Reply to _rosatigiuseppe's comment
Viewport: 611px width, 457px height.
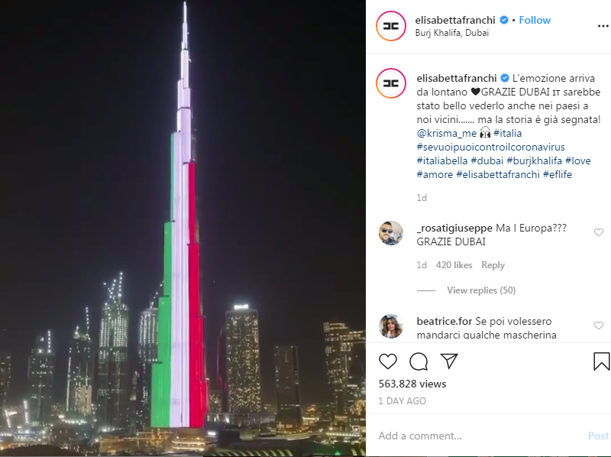click(493, 265)
